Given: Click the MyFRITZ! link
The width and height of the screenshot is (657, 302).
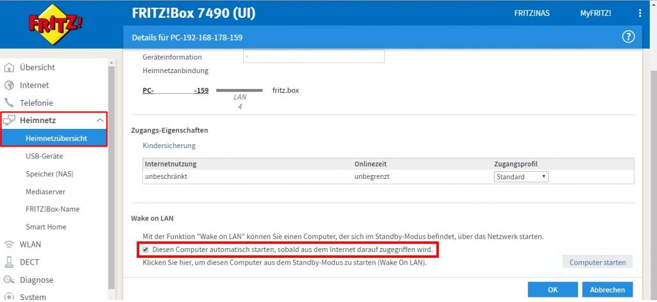Looking at the screenshot, I should point(595,13).
